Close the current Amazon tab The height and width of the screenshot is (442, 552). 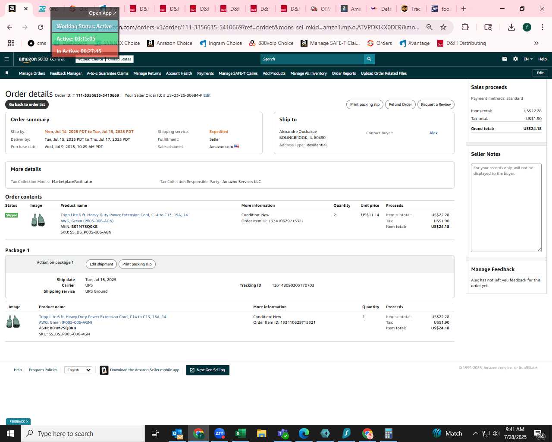26,9
